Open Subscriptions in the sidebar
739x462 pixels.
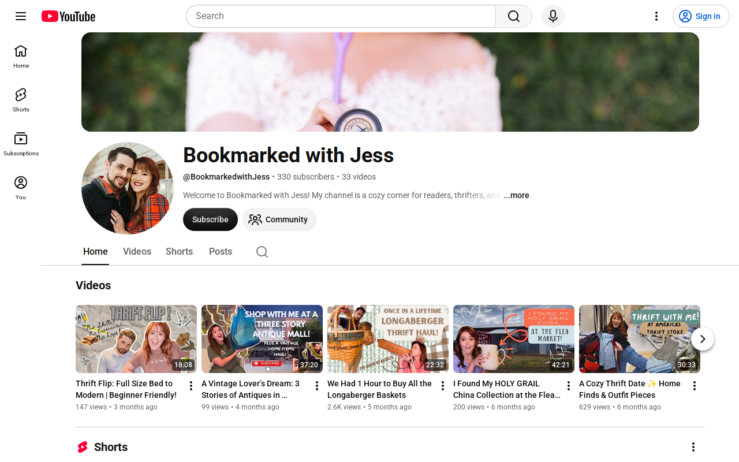pyautogui.click(x=21, y=144)
